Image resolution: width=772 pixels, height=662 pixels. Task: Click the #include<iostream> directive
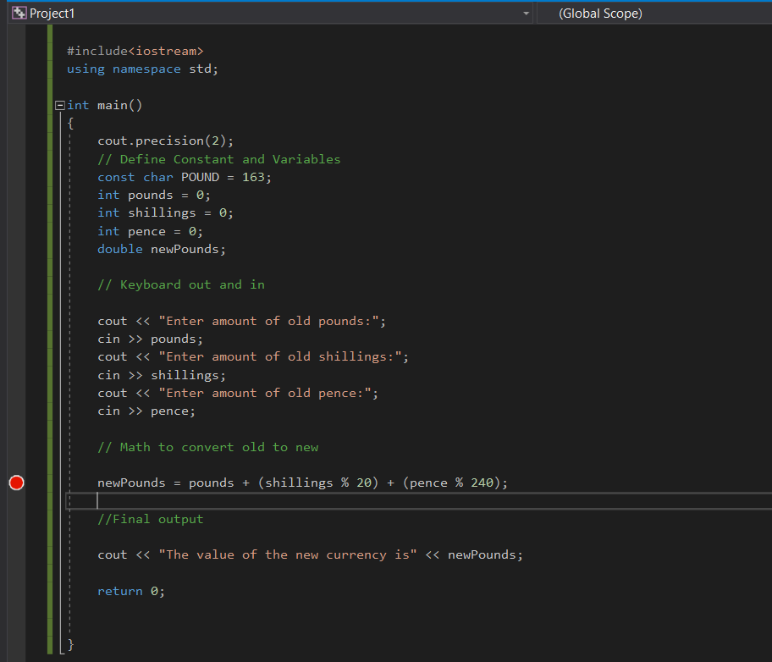coord(135,50)
